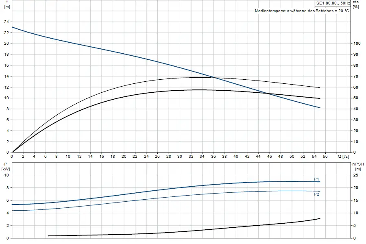
Task: Click the 100 tick on the eta axis
Action: pos(357,44)
